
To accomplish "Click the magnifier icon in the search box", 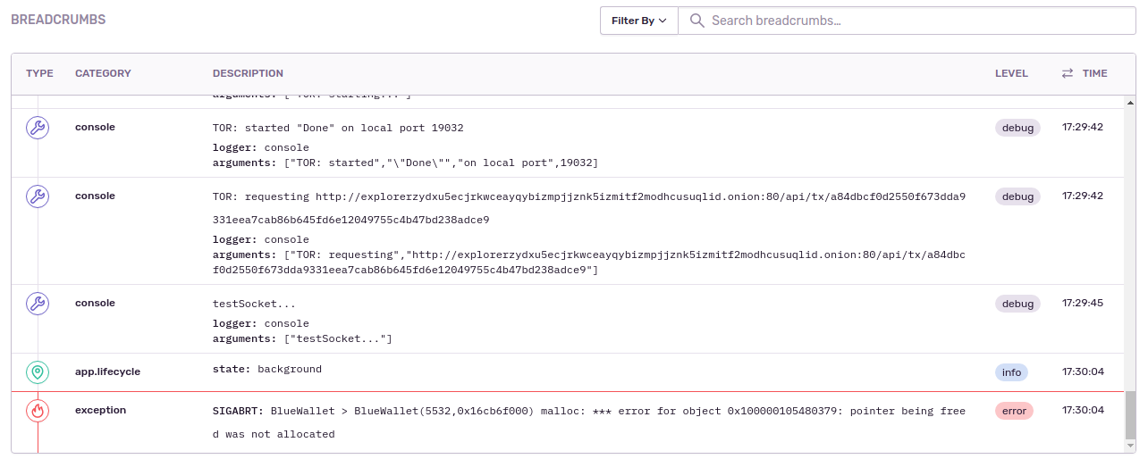I will pyautogui.click(x=697, y=21).
